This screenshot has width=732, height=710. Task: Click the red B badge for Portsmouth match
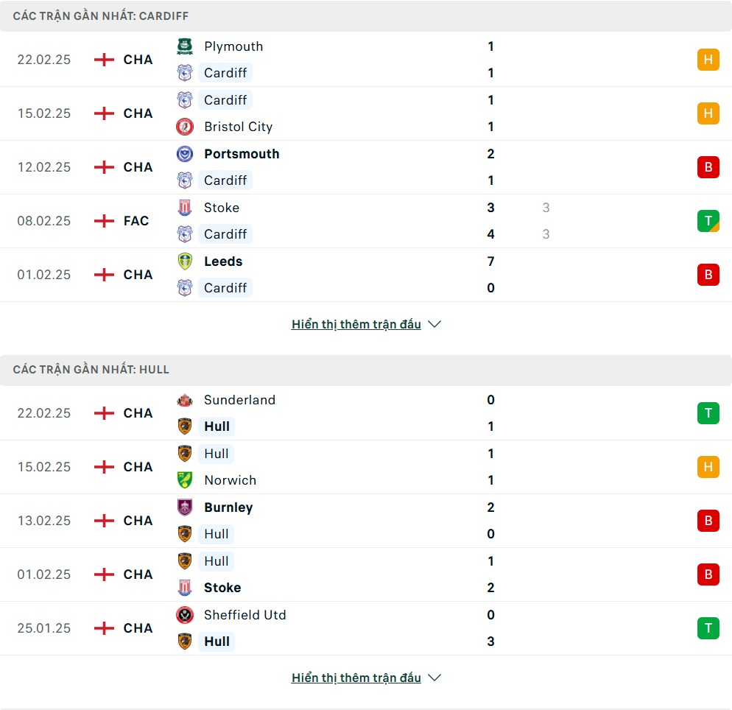pos(708,167)
